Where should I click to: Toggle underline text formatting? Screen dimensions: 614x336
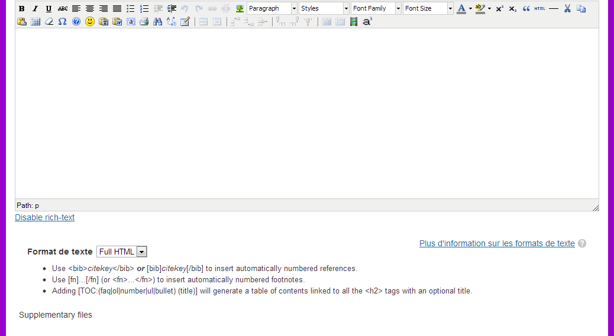tap(49, 9)
